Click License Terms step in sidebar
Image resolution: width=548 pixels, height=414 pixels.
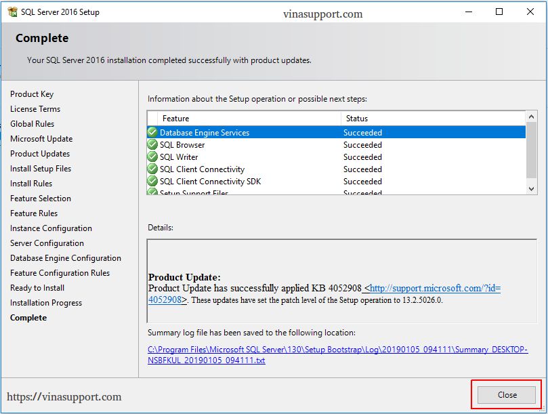click(x=35, y=109)
